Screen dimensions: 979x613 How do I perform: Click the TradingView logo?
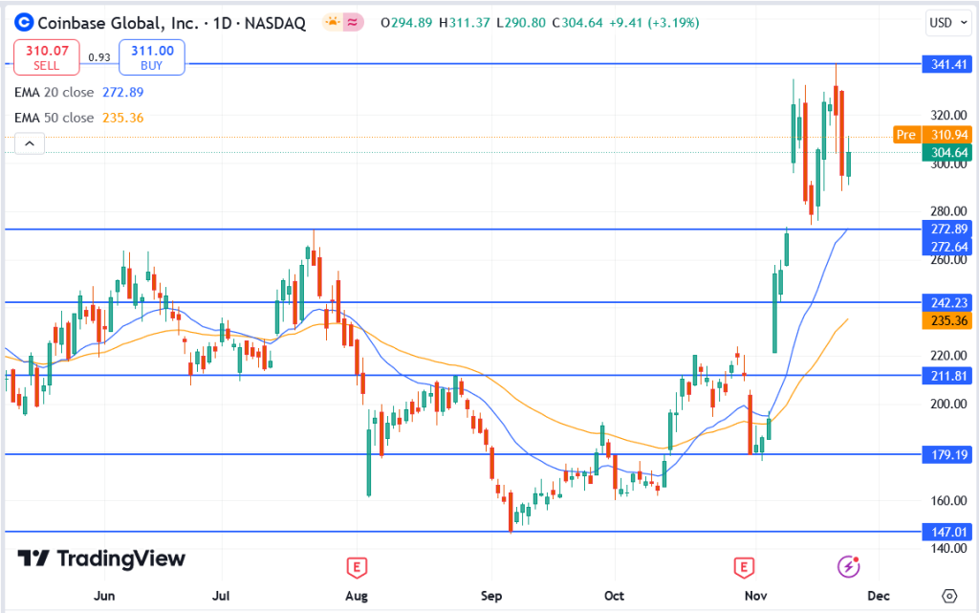coord(102,559)
